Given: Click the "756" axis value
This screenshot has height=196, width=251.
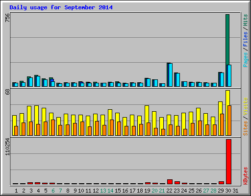Looking at the screenshot, I should (7, 18).
